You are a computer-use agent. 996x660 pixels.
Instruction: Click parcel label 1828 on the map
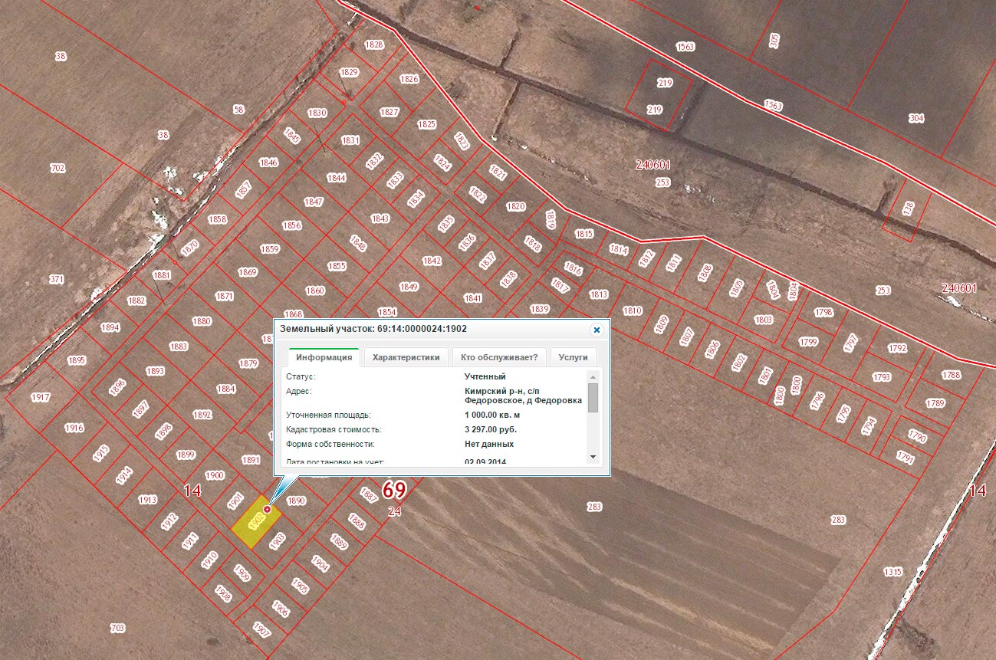coord(374,45)
